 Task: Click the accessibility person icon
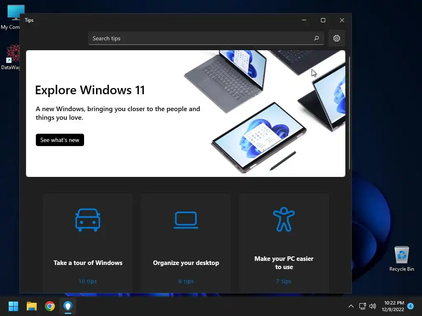coord(284,219)
